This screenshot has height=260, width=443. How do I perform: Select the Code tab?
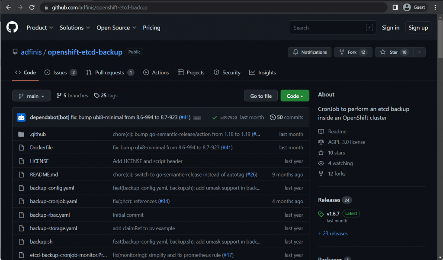(x=26, y=73)
